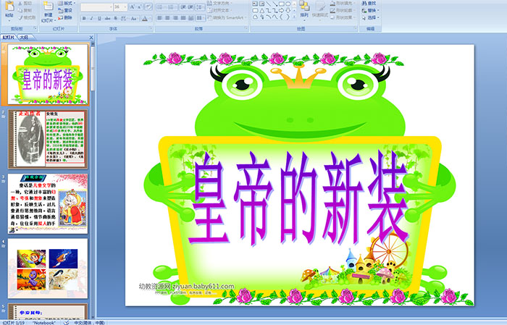This screenshot has height=325, width=507.
Task: Click the Find (查找) binoculars button
Action: [x=369, y=3]
